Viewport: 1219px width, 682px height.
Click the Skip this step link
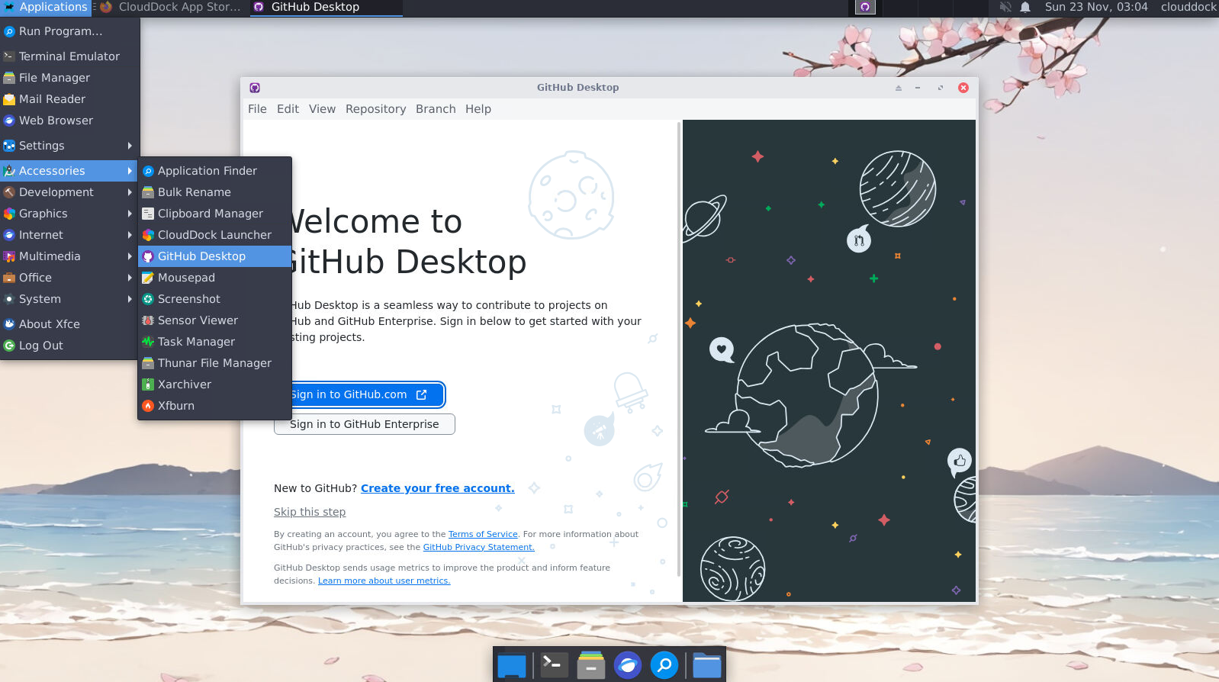(x=310, y=512)
